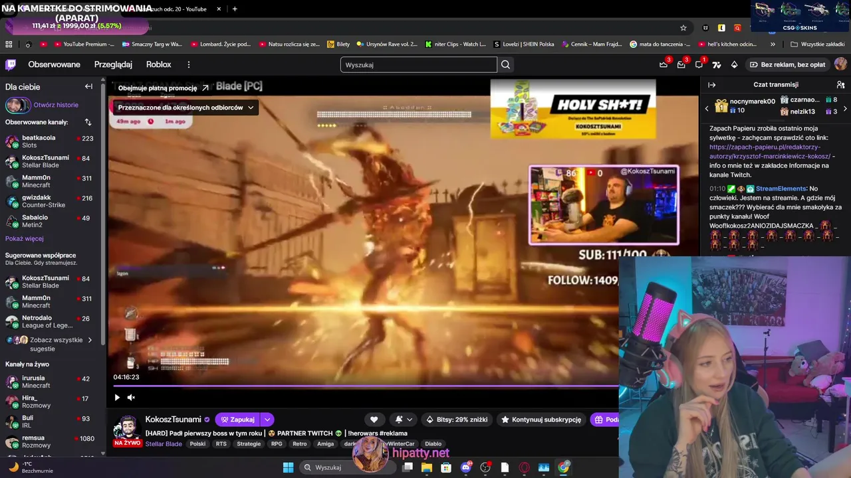Open 'Wszystkie zakładki' bookmarks folder
851x478 pixels.
(817, 44)
